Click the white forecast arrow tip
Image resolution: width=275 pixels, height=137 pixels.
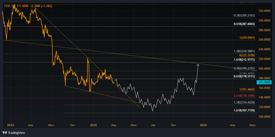198,65
